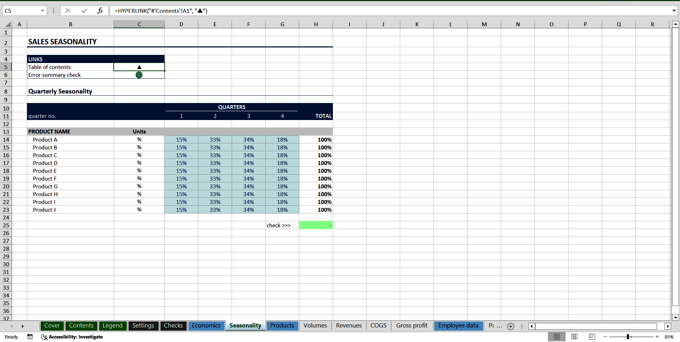Click the horizontal scrollbar right arrow
This screenshot has width=680, height=342.
(668, 326)
